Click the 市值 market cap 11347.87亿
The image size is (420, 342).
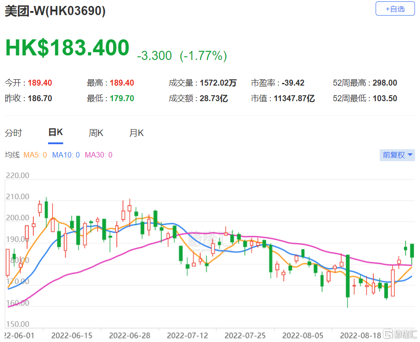pyautogui.click(x=294, y=98)
